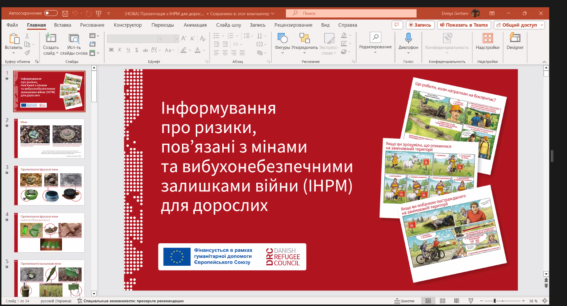
Task: Open the Add-ins (Надстройки) icon
Action: 487,38
